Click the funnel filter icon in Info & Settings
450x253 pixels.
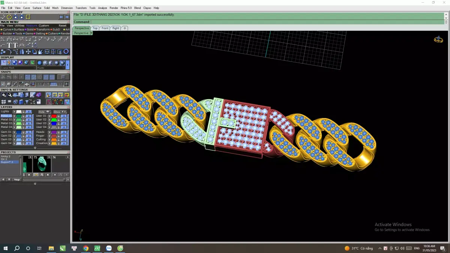[x=27, y=102]
